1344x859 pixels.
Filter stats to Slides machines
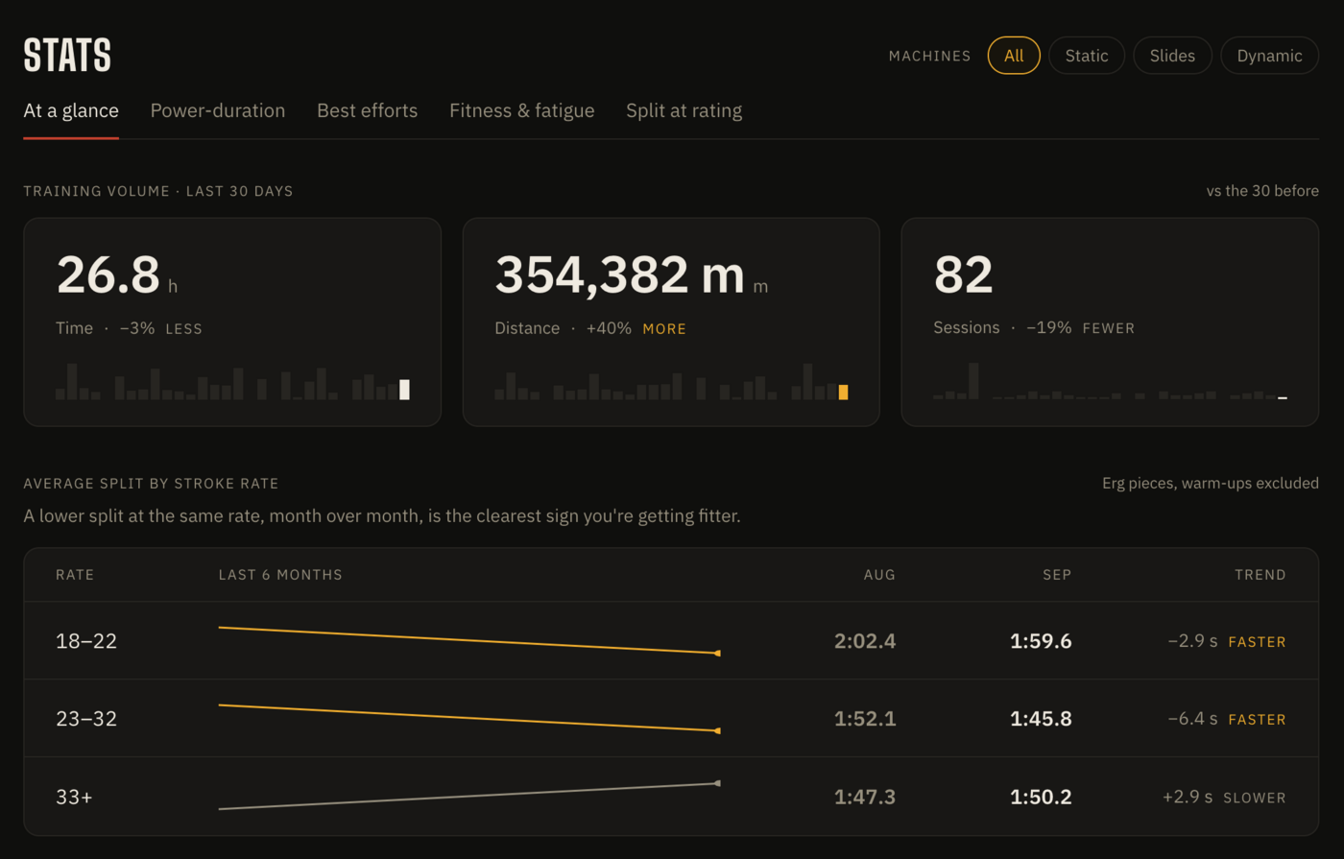pyautogui.click(x=1172, y=56)
